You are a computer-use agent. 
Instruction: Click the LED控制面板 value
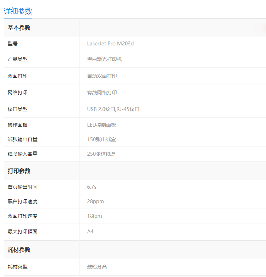[101, 125]
